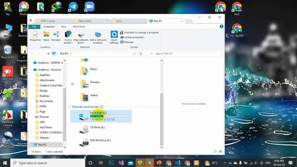
Task: Switch to large icons view layout icon
Action: [x=220, y=152]
